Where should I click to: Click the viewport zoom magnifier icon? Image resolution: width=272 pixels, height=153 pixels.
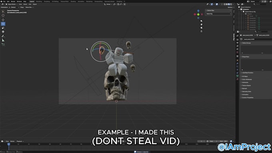pos(201,21)
